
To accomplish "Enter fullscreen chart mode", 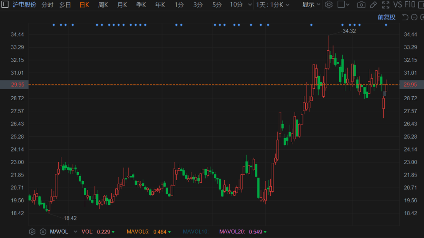I will tap(386, 5).
